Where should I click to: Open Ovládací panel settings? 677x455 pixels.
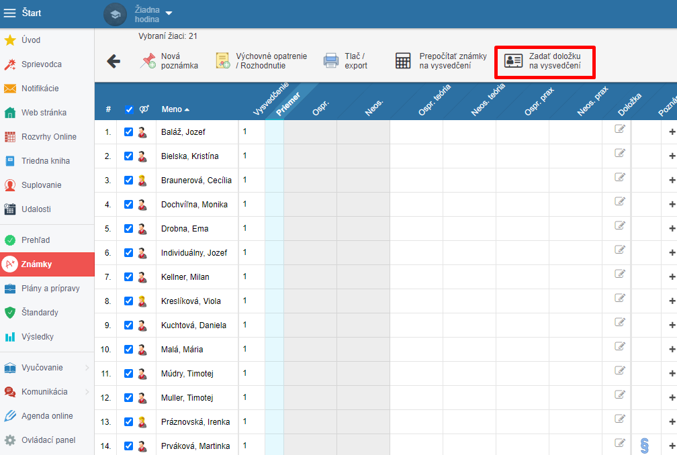coord(47,440)
